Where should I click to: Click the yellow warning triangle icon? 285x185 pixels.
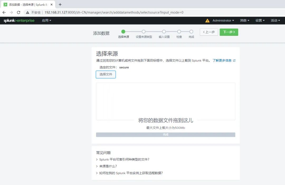click(x=207, y=21)
